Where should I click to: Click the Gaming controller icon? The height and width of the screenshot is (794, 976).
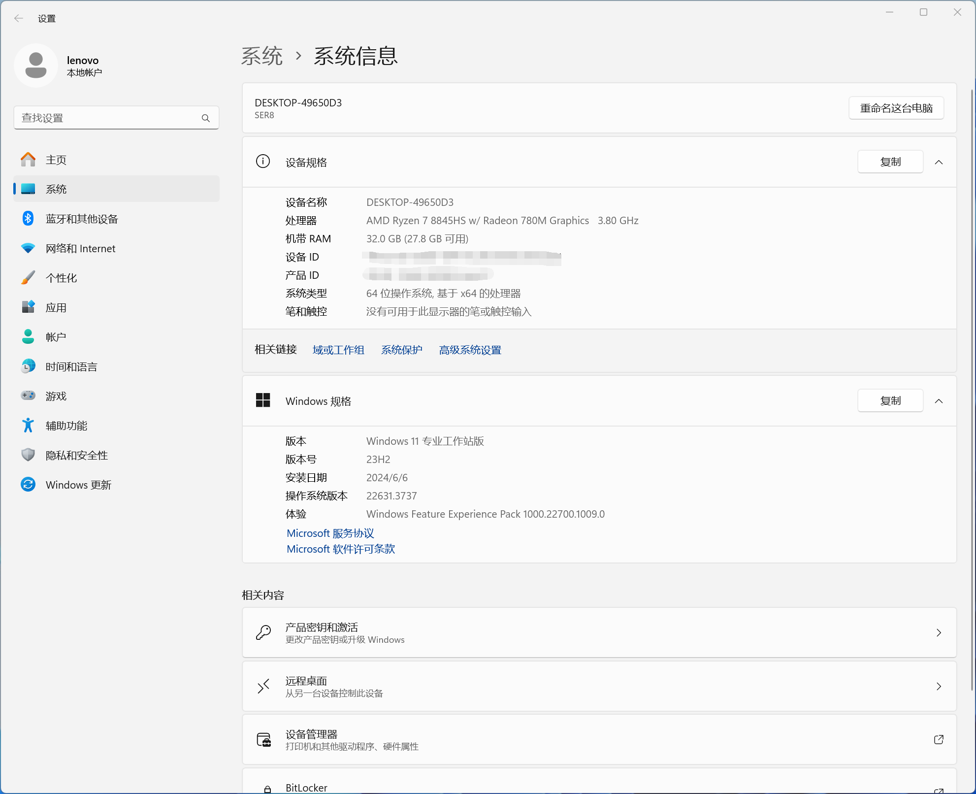pyautogui.click(x=28, y=396)
